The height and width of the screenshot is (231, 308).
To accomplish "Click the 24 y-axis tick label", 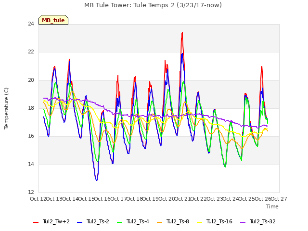I will 31,24.
